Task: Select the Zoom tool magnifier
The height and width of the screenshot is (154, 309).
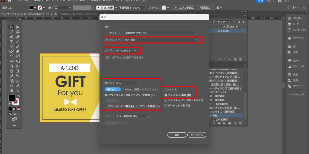Action: tap(18, 90)
